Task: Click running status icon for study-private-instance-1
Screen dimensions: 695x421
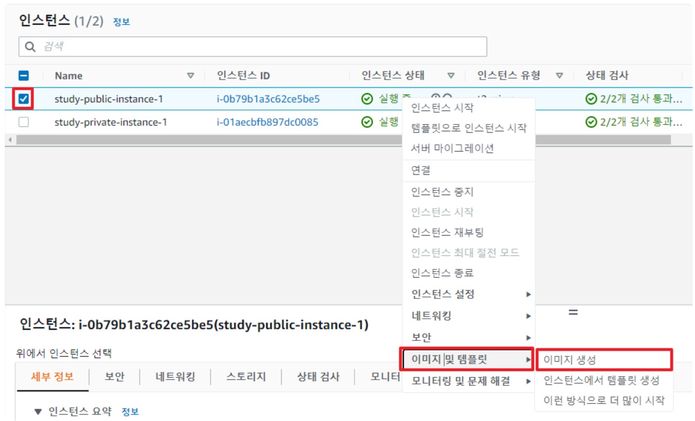Action: coord(367,122)
